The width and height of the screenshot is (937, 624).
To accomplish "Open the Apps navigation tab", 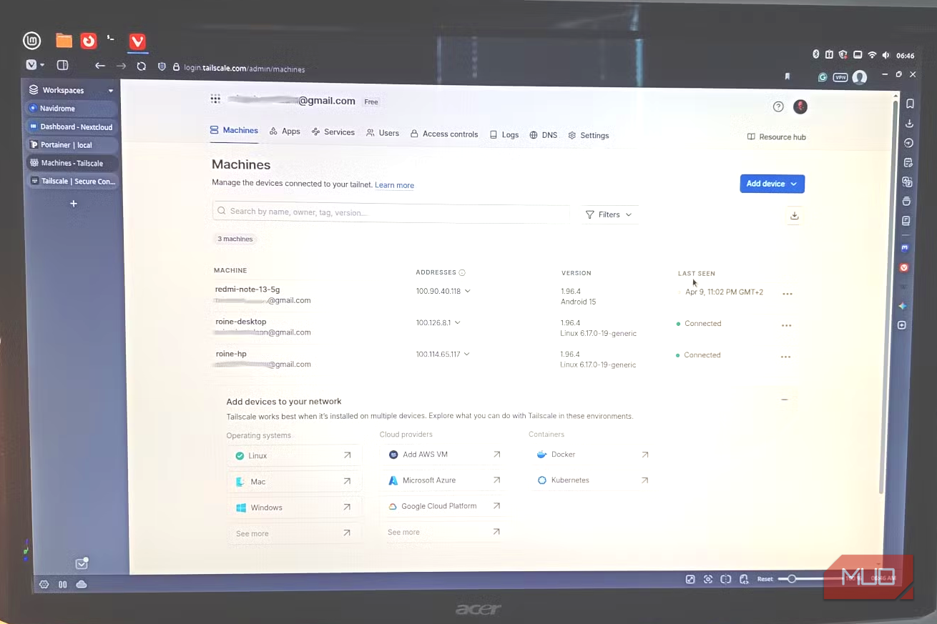I will (x=285, y=132).
